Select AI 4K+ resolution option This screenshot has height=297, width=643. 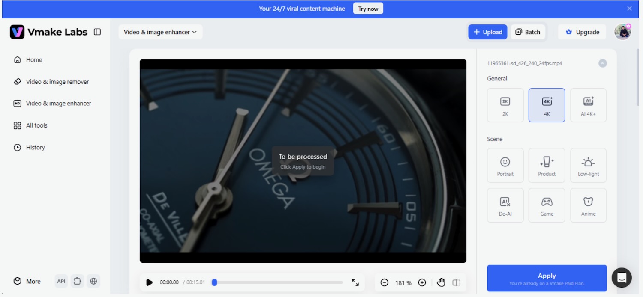(x=588, y=105)
